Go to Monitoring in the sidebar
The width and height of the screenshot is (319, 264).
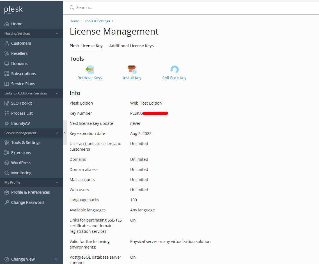coord(21,173)
